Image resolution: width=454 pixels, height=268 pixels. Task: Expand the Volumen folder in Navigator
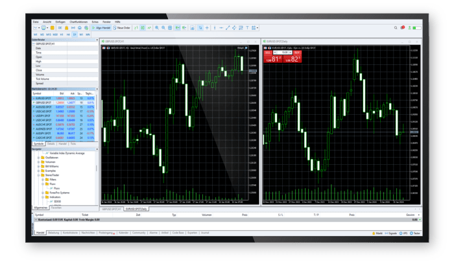[38, 162]
